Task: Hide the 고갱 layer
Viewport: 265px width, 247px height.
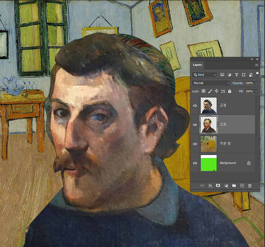Action: pos(195,106)
